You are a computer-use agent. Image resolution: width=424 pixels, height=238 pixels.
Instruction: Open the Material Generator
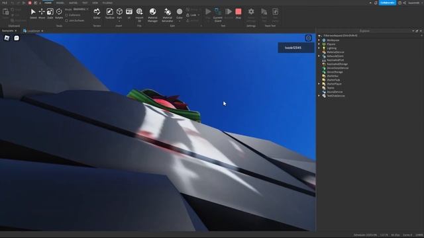[x=168, y=15]
